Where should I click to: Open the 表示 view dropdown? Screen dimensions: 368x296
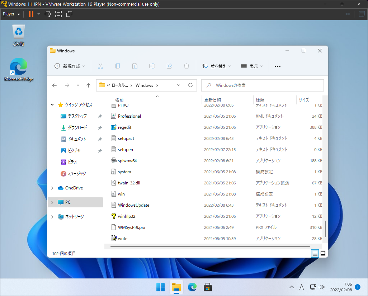pyautogui.click(x=252, y=66)
